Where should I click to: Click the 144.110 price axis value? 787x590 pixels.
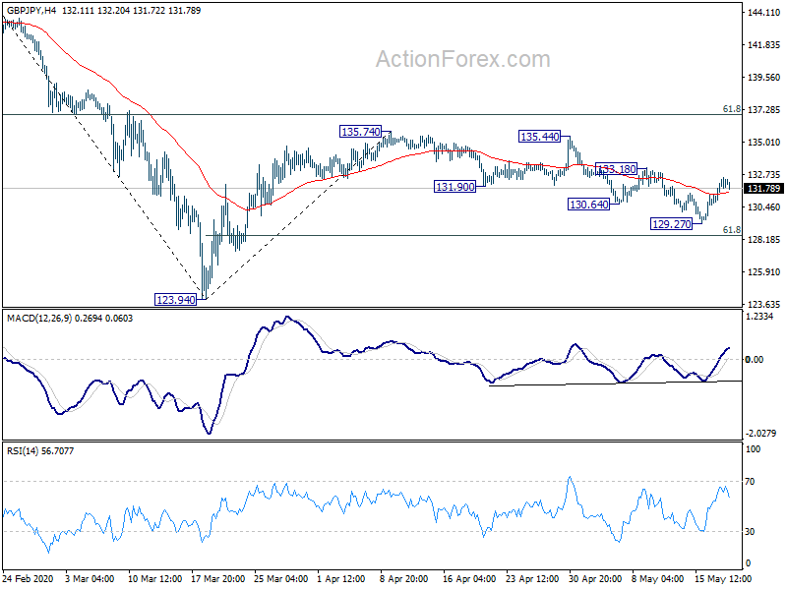click(763, 13)
